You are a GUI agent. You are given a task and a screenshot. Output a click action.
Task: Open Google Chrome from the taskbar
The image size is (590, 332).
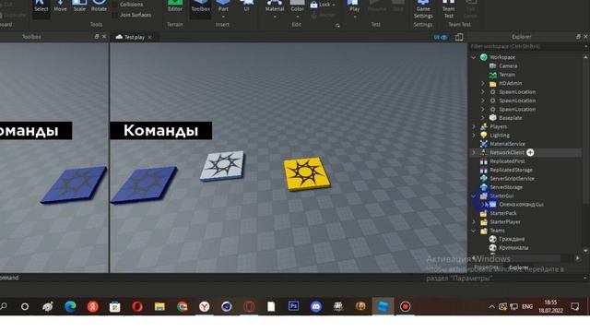pyautogui.click(x=183, y=307)
